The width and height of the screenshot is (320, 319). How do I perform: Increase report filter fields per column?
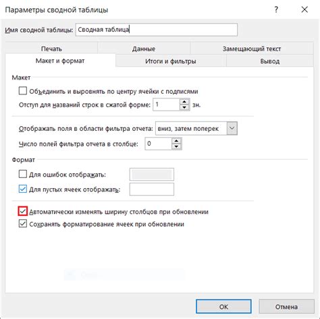(176, 141)
